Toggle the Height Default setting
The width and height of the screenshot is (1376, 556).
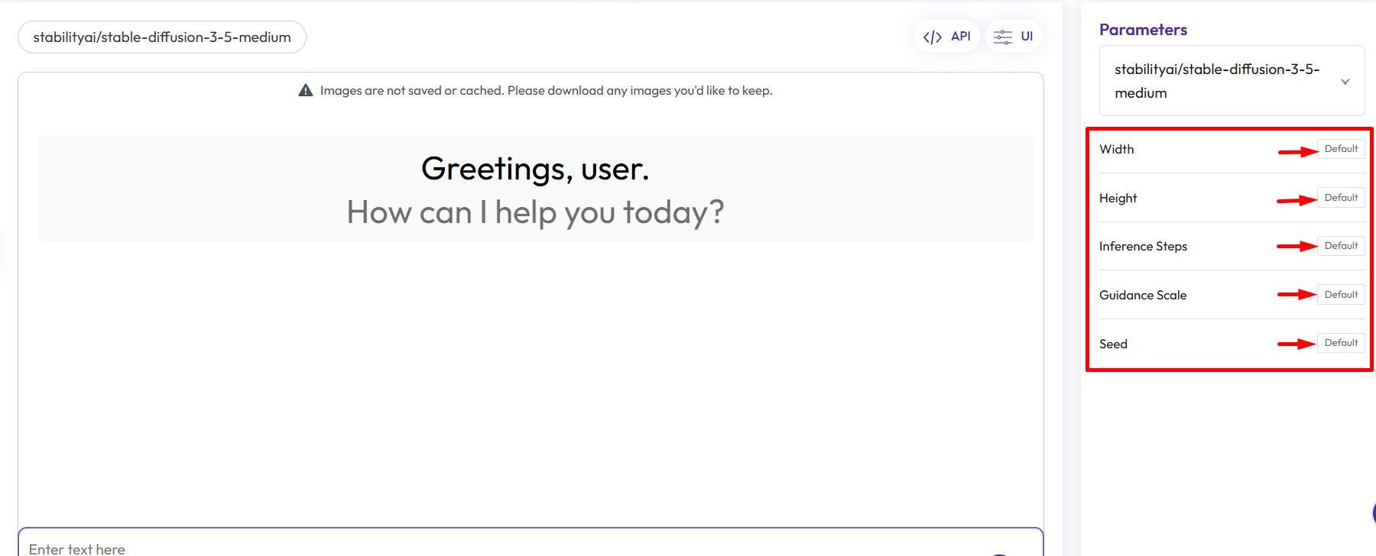coord(1341,198)
